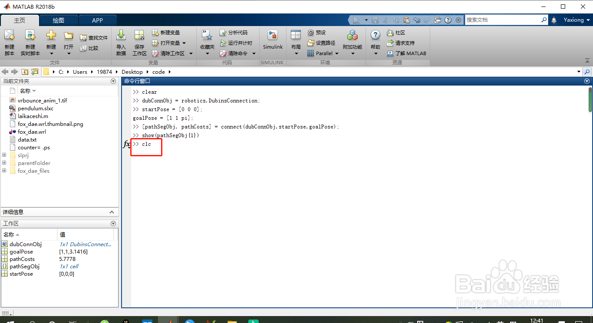The height and width of the screenshot is (323, 593).
Task: Select the pathCosts workspace variable
Action: pyautogui.click(x=22, y=259)
